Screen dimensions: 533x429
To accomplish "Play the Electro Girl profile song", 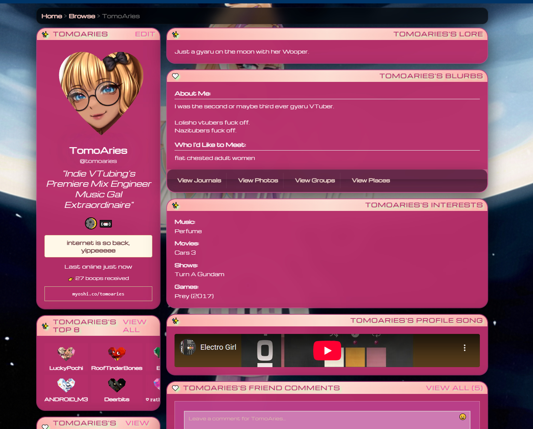I will click(x=327, y=351).
